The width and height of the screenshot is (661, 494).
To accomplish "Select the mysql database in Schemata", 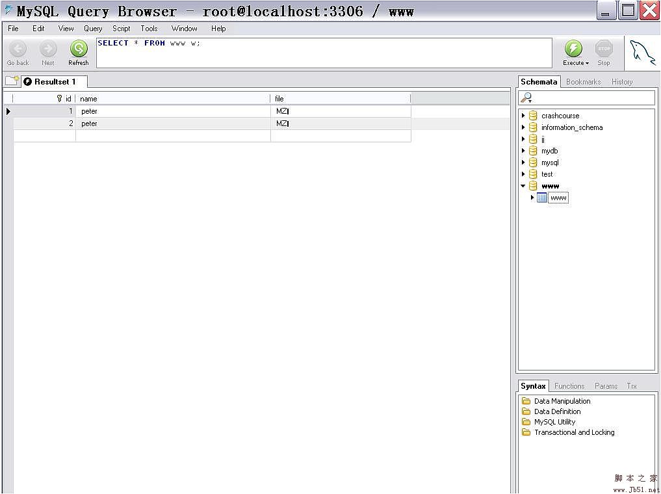I will [549, 162].
